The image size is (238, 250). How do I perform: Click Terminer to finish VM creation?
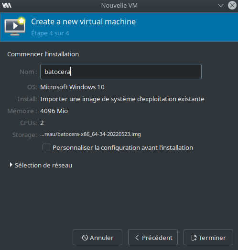tap(208, 238)
